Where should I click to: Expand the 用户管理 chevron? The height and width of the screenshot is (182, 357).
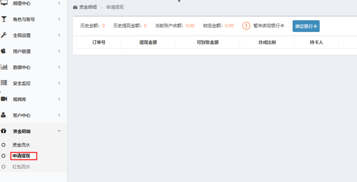(x=59, y=51)
